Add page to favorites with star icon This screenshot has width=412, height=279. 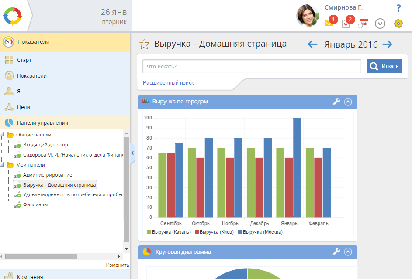coord(144,44)
